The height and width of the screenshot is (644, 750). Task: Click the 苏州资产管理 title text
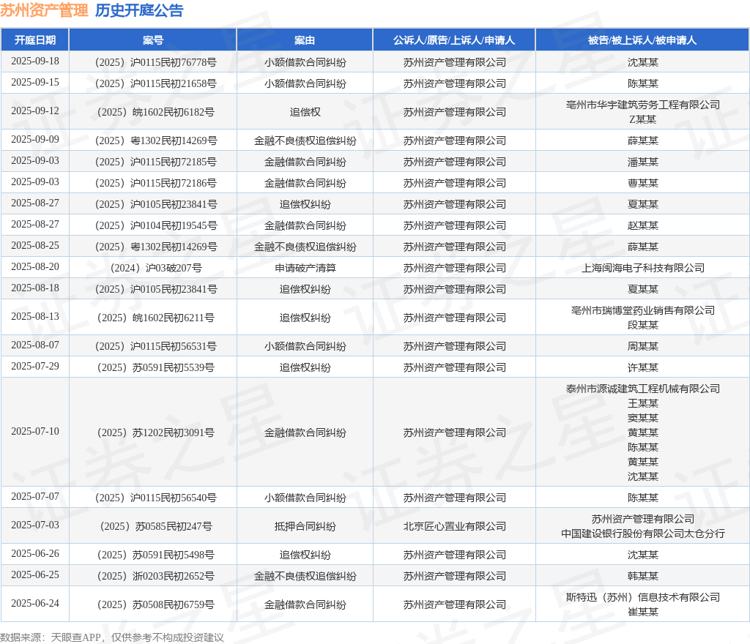(44, 10)
